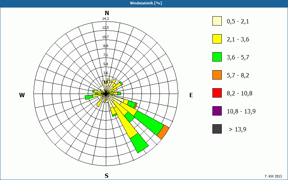
Task: Click the '> 13,9' legend text
Action: (x=238, y=130)
